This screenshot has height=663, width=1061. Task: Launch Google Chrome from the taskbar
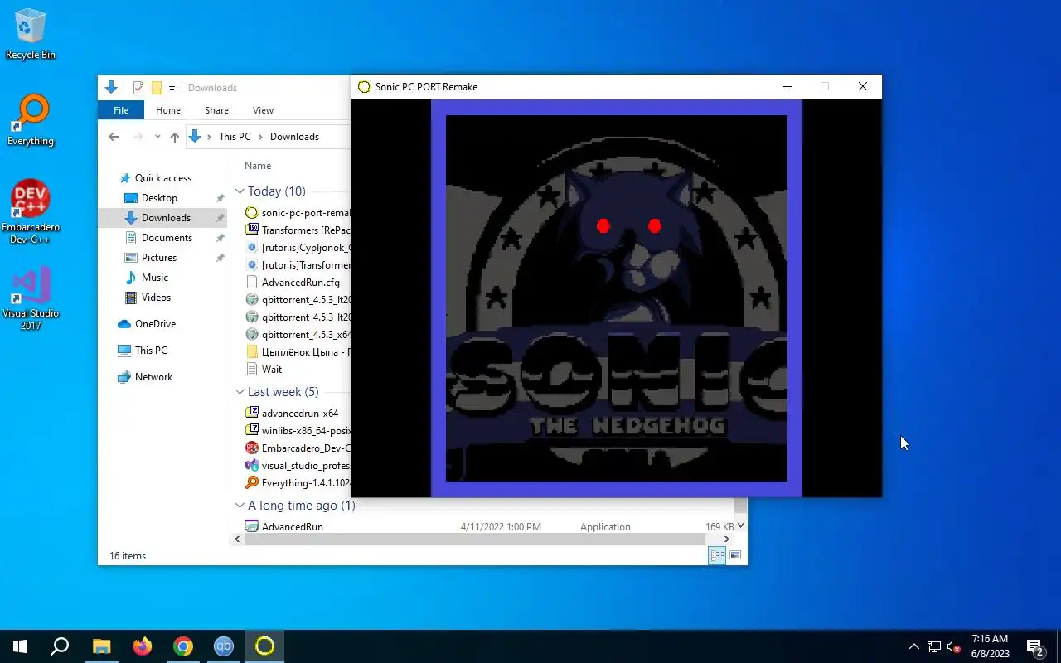tap(183, 646)
